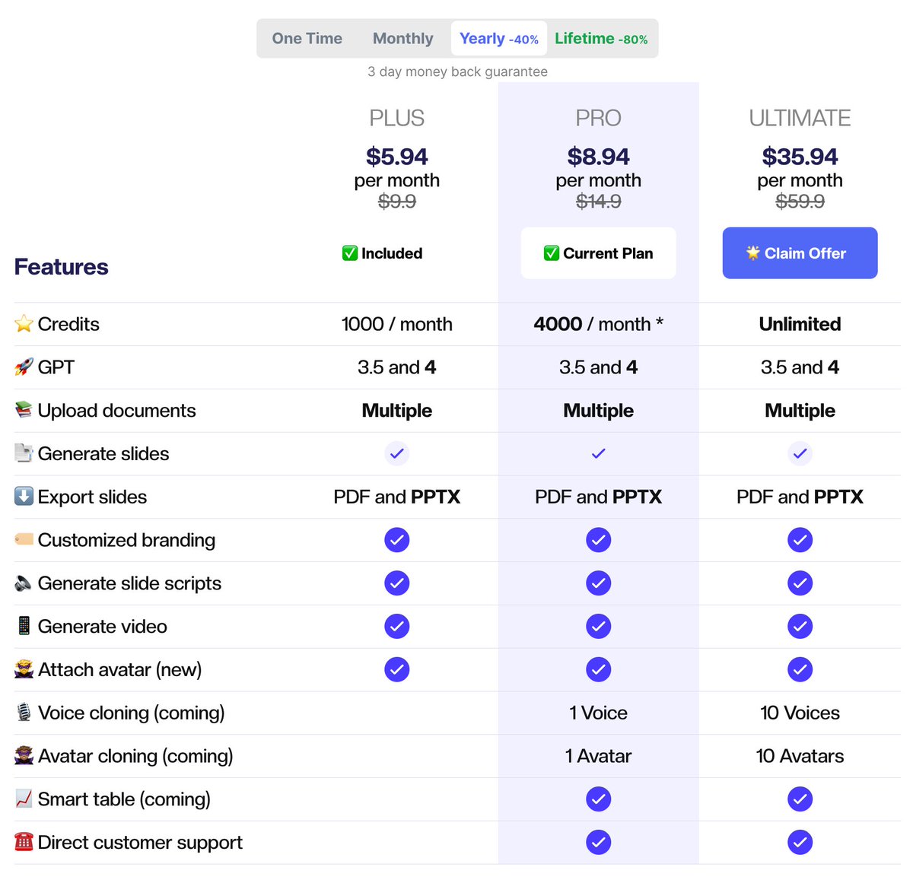Viewport: 913px width, 883px height.
Task: Click the Included label under PLUS
Action: coord(382,253)
